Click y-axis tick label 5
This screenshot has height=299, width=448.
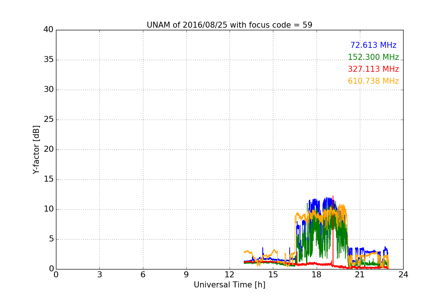click(x=51, y=239)
